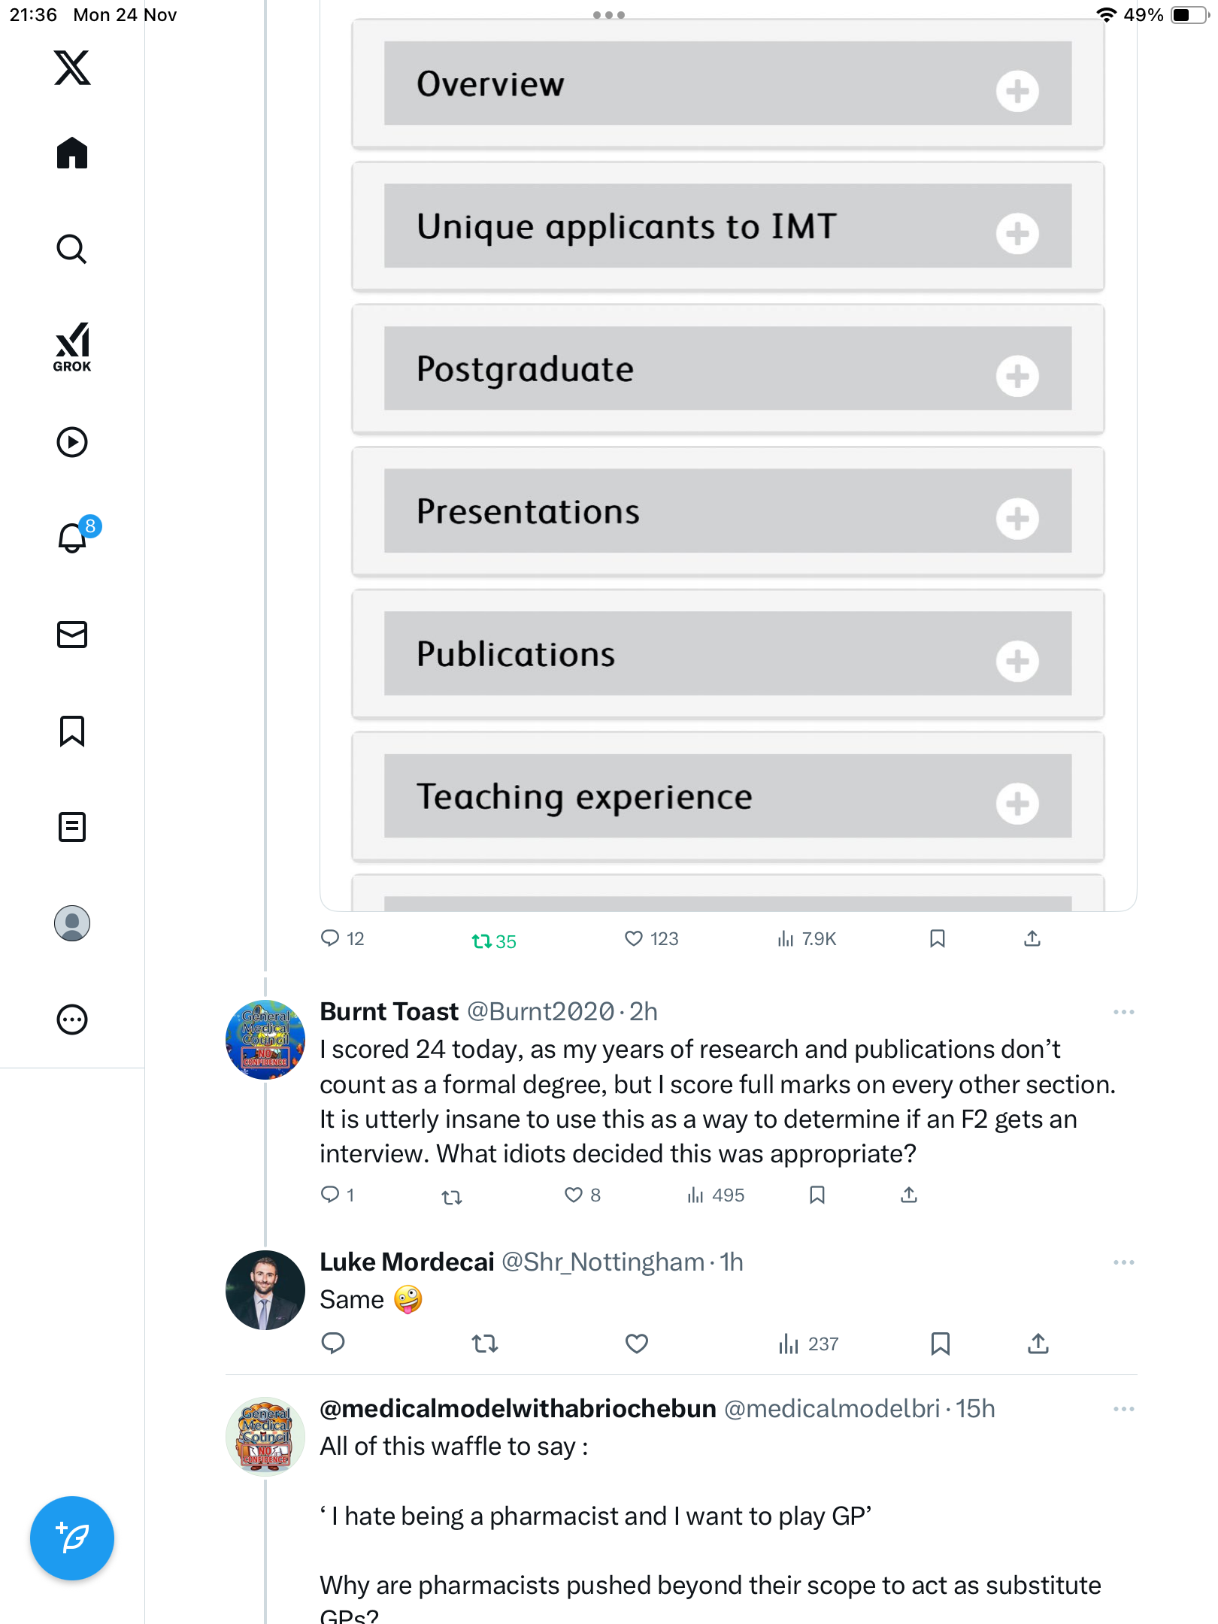Viewport: 1218px width, 1624px height.
Task: Open direct messages envelope icon
Action: (x=72, y=635)
